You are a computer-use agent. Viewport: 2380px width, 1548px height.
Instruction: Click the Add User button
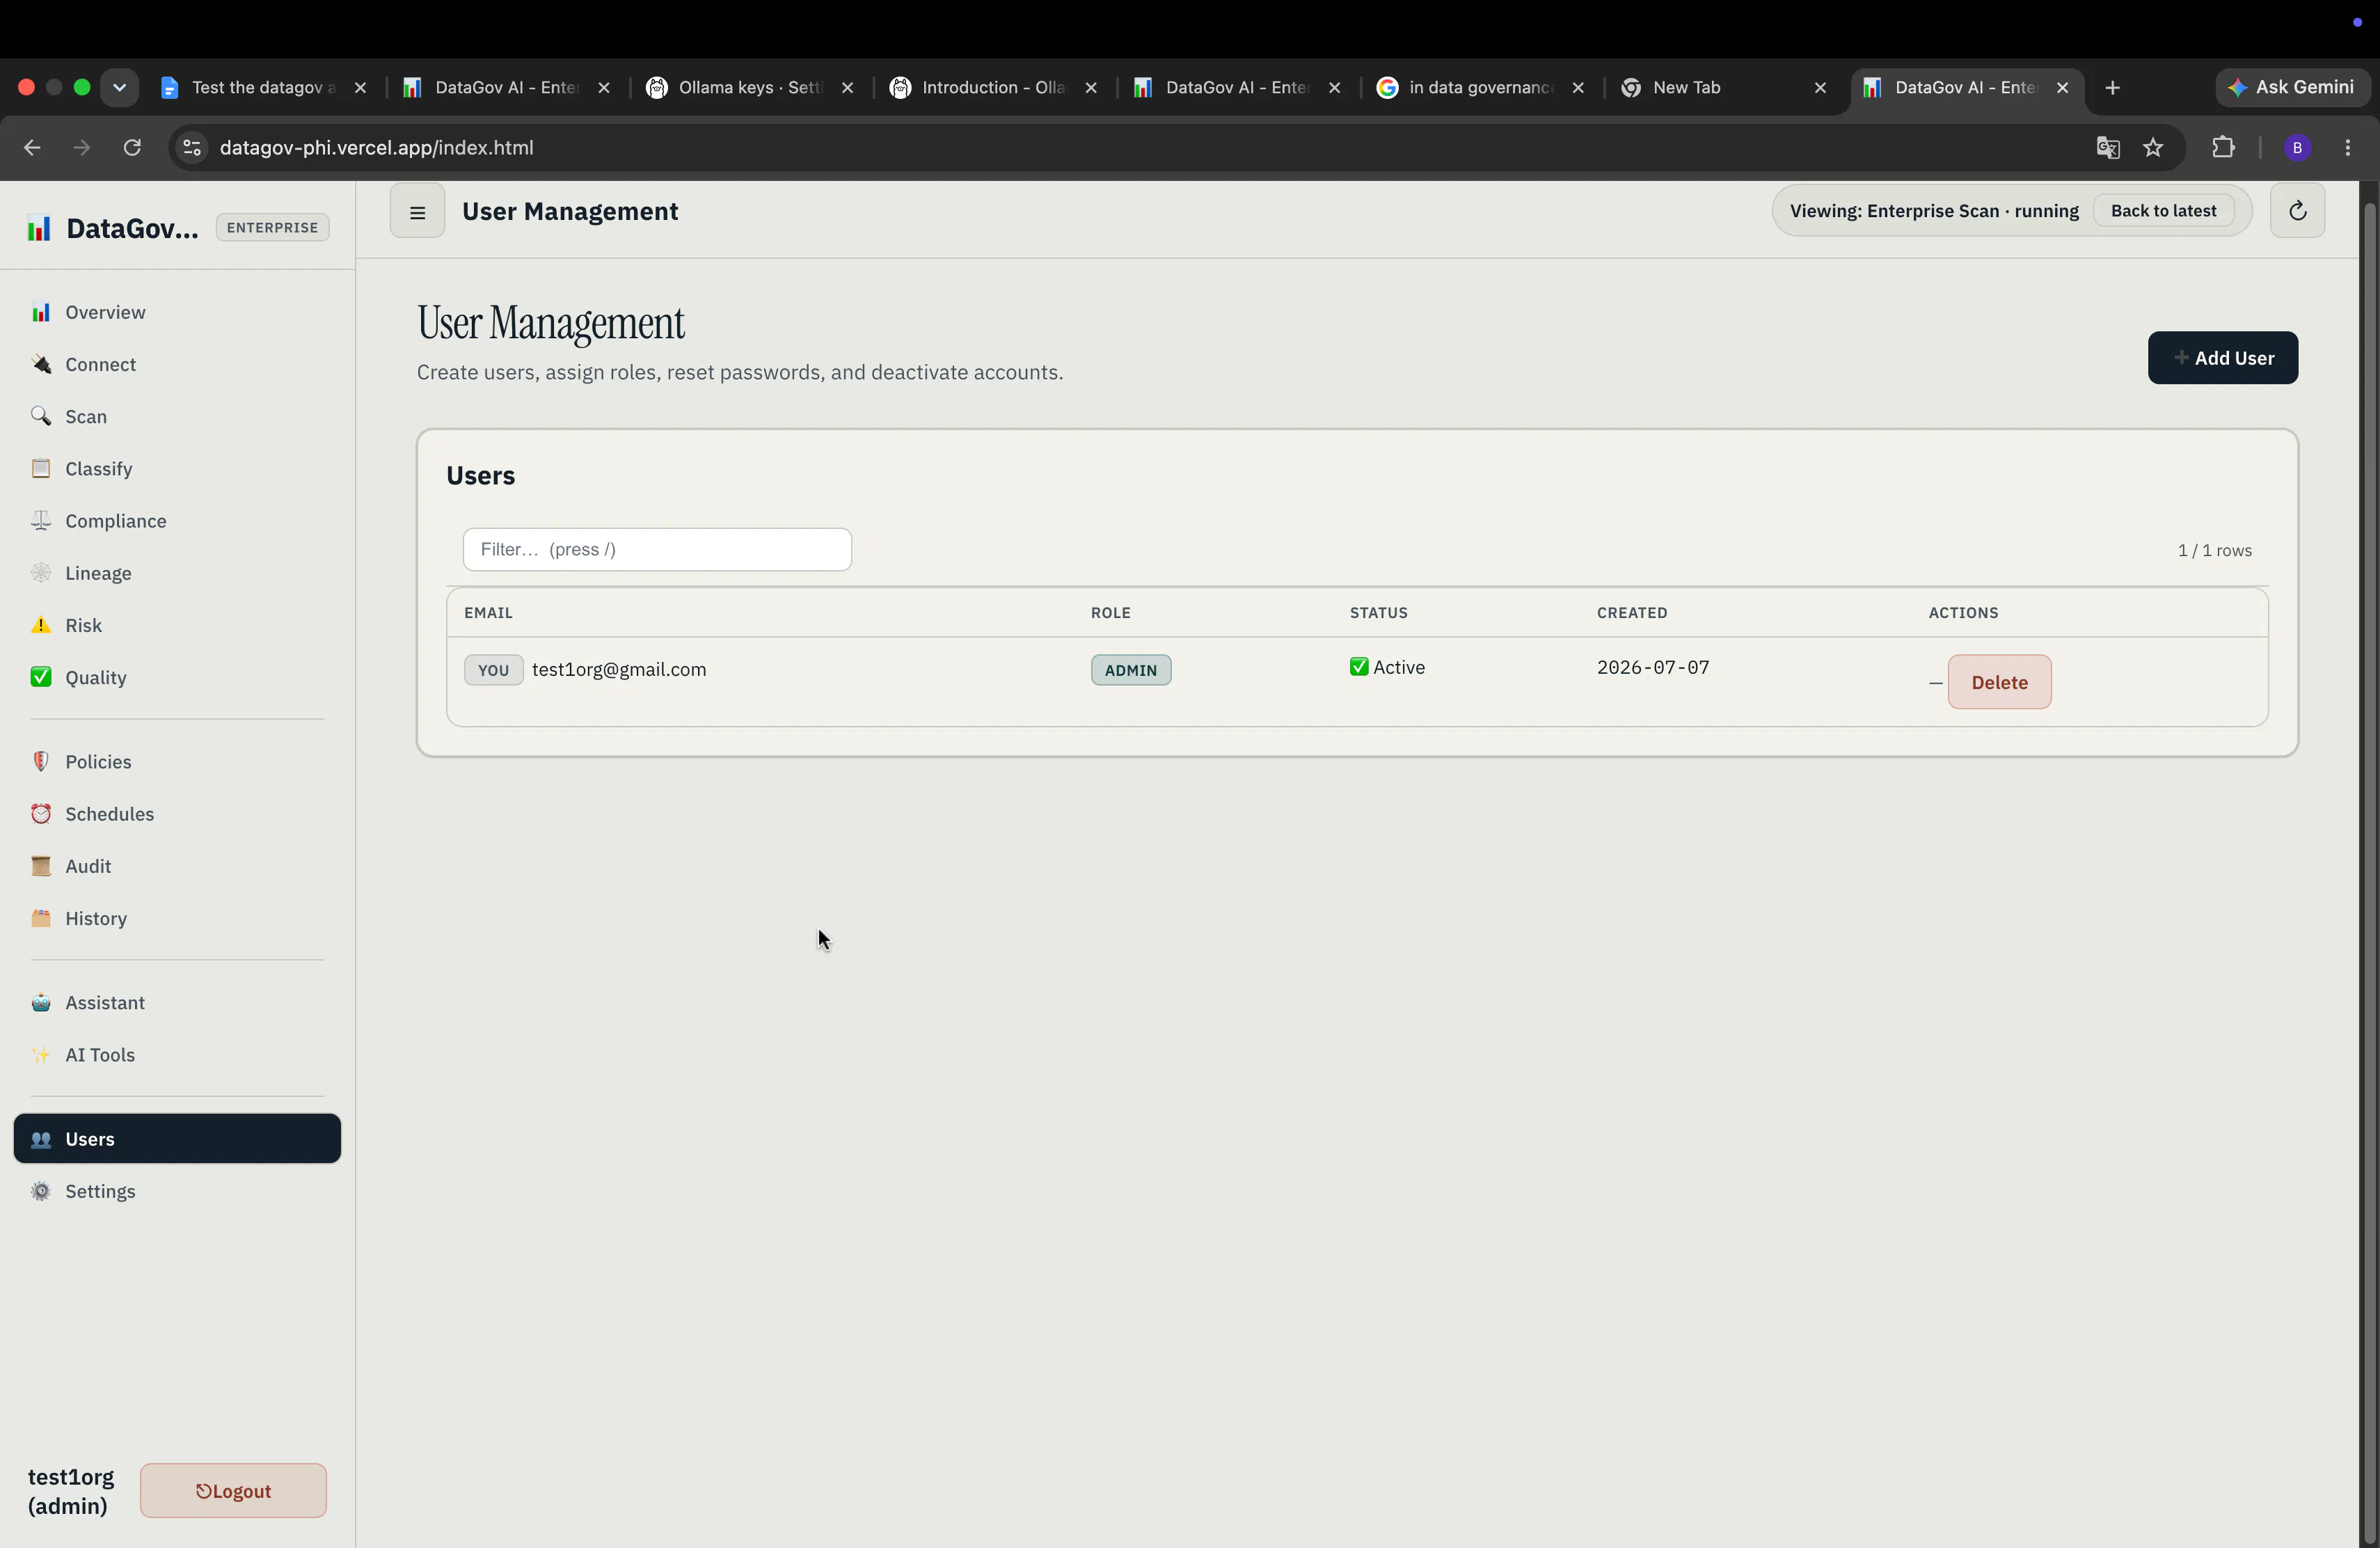(2222, 357)
